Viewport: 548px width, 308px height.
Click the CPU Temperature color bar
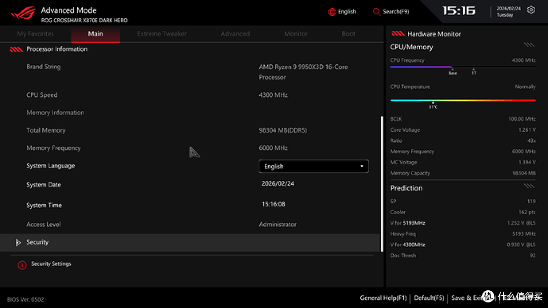coord(463,100)
